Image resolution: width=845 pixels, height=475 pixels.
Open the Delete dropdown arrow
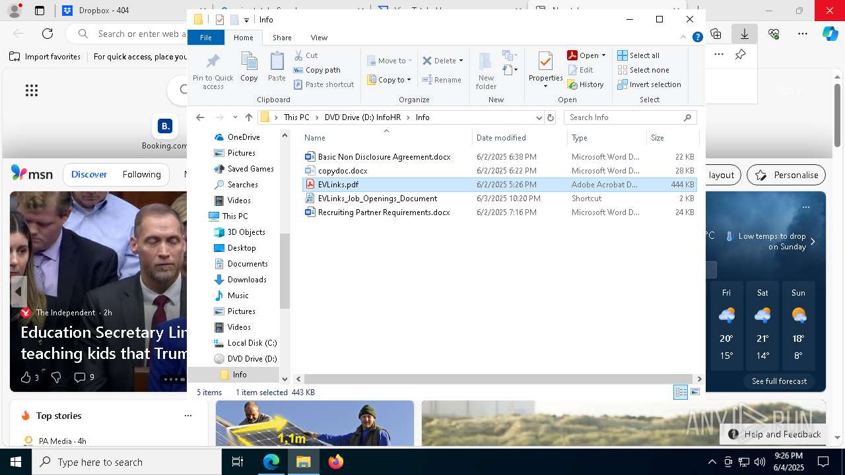461,61
